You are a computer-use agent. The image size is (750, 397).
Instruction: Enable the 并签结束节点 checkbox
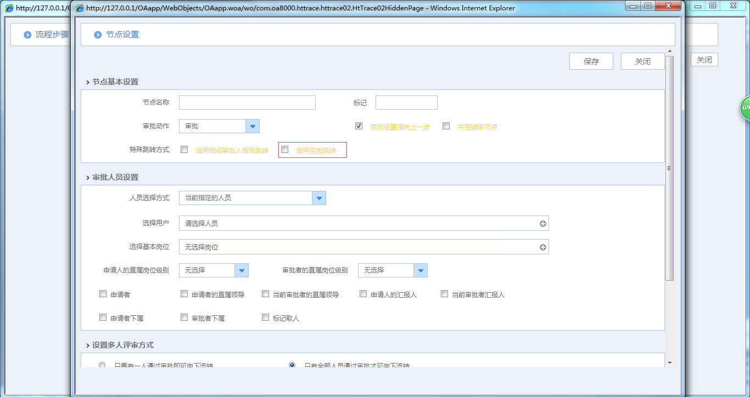(446, 126)
